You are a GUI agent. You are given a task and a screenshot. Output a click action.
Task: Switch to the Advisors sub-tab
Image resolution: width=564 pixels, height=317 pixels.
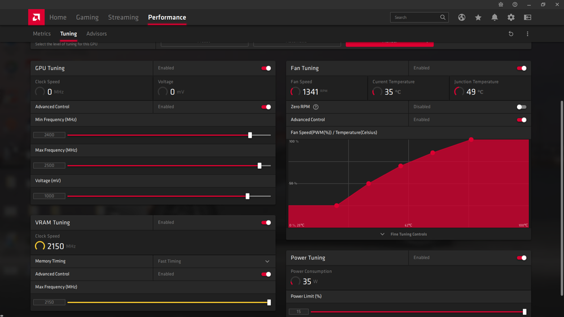[x=97, y=34]
